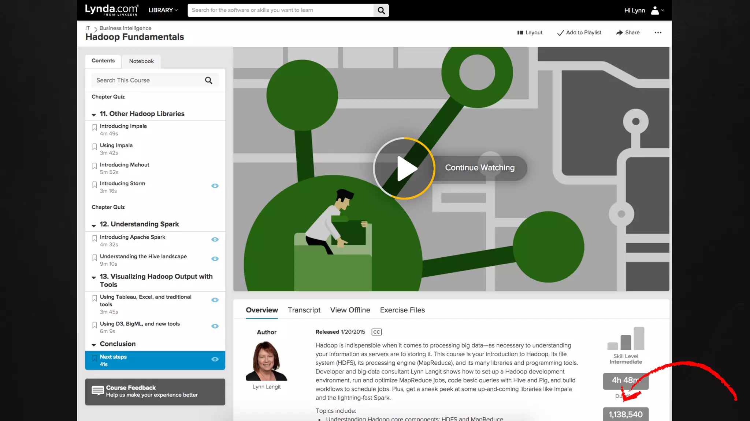This screenshot has width=750, height=421.
Task: Click the Share arrow icon
Action: (619, 33)
